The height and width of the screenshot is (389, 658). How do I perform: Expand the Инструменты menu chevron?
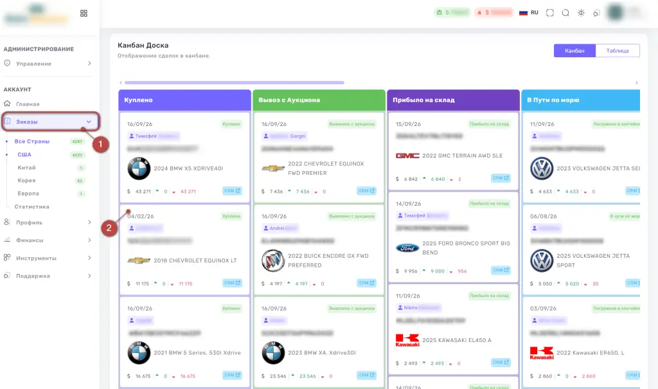[89, 258]
